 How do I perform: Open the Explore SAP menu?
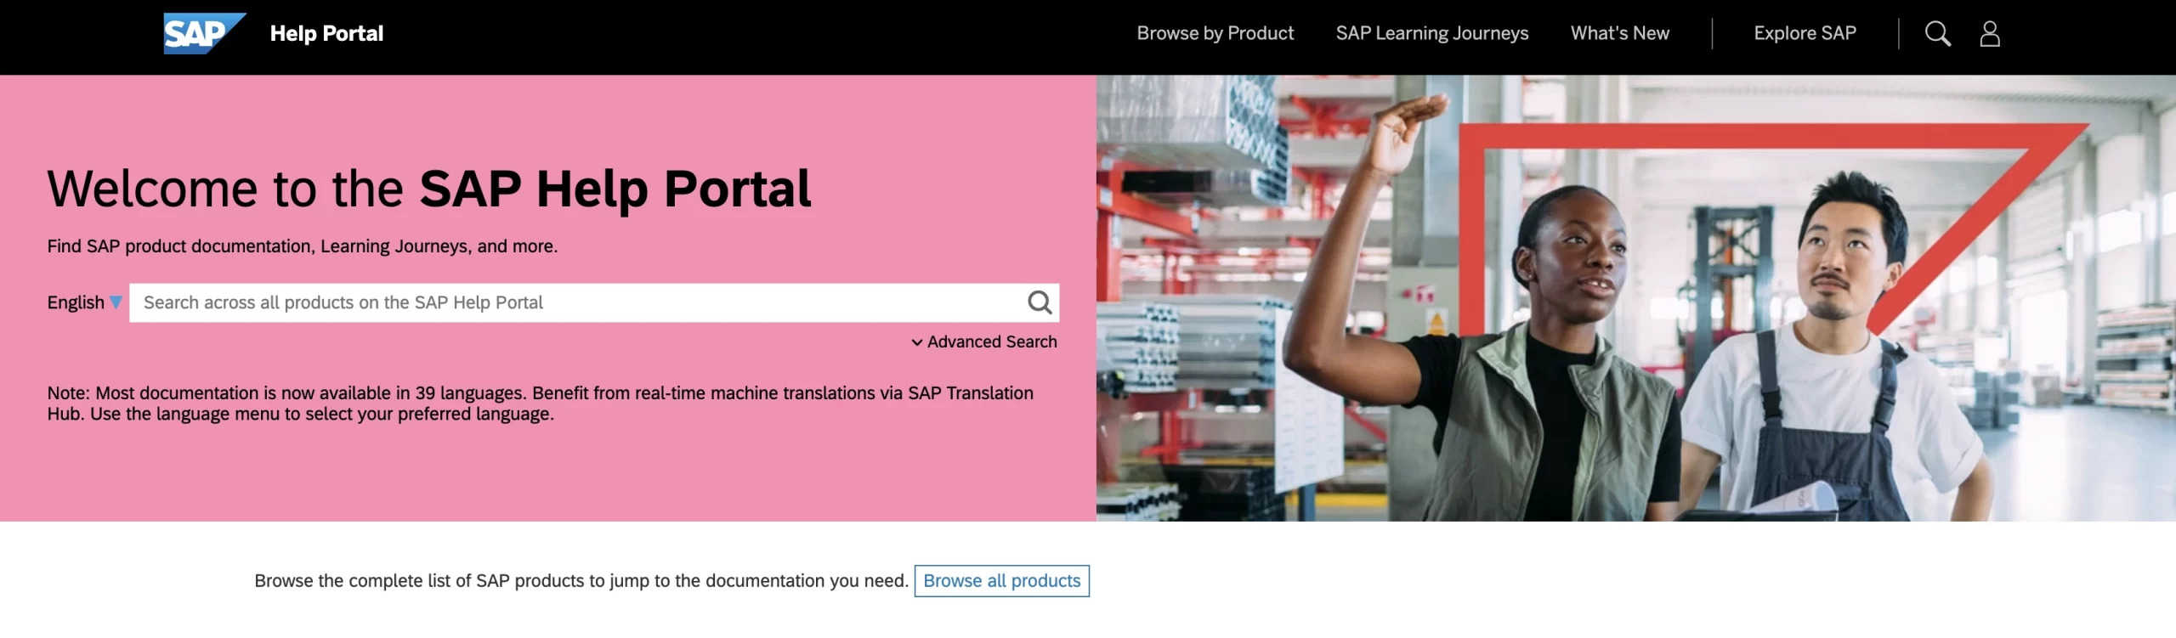1805,33
